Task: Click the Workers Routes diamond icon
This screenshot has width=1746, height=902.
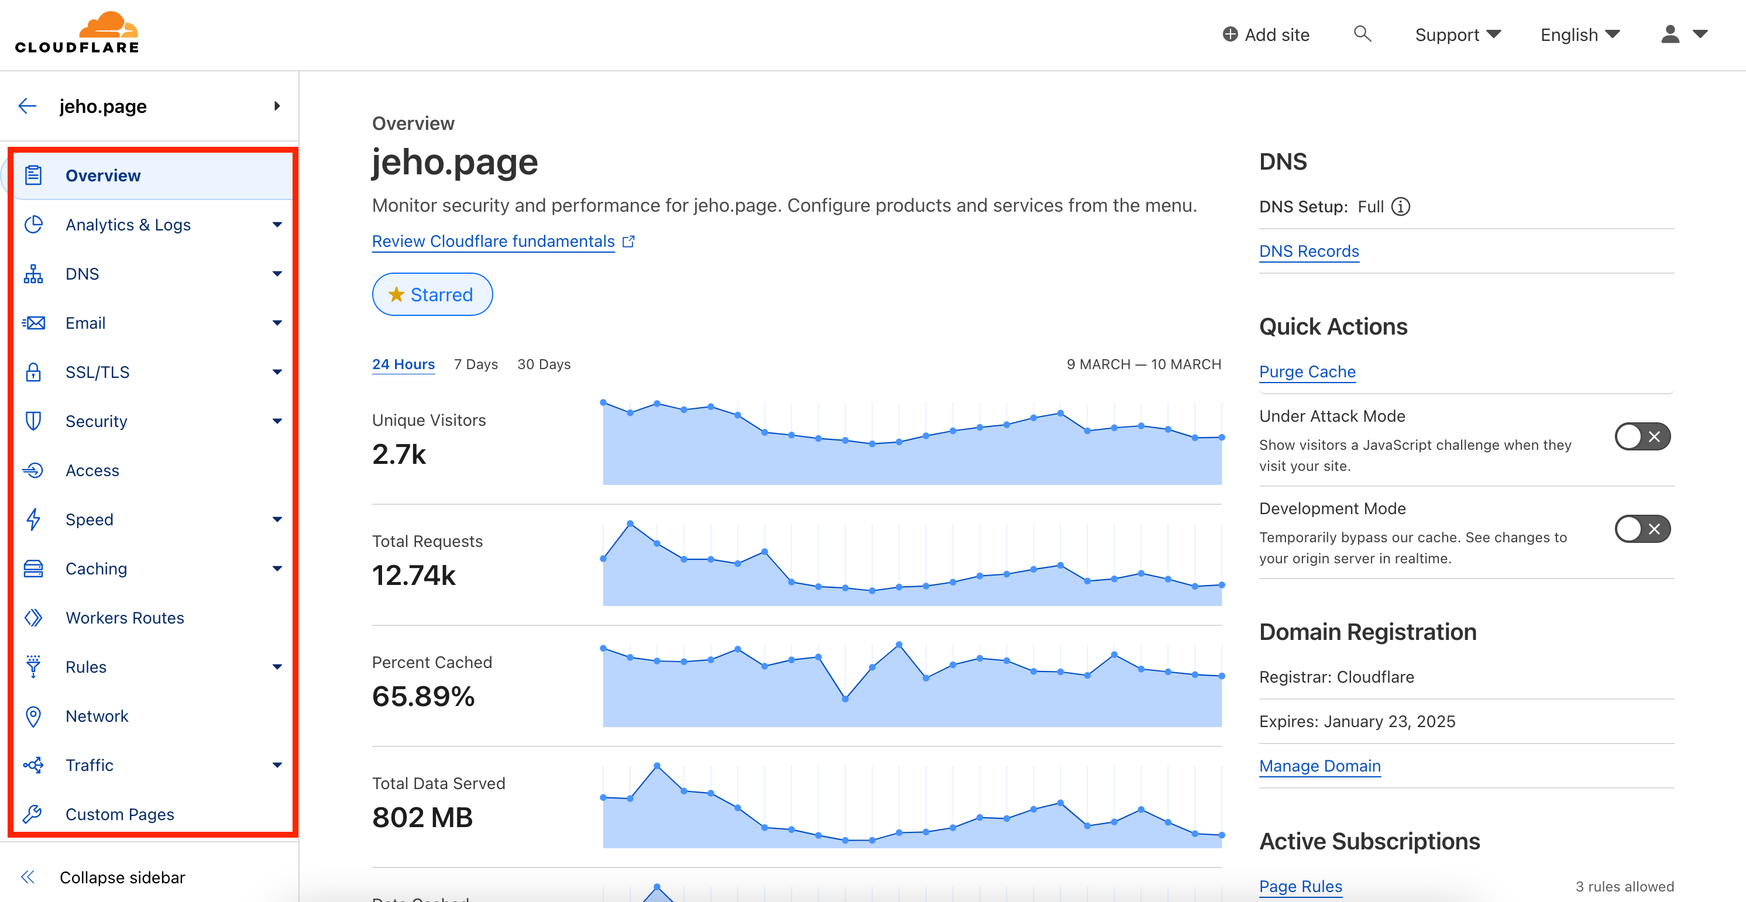Action: tap(33, 617)
